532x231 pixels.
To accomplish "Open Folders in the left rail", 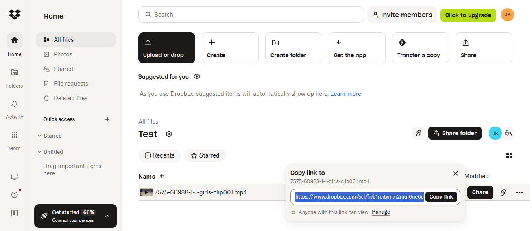I will coord(15,73).
